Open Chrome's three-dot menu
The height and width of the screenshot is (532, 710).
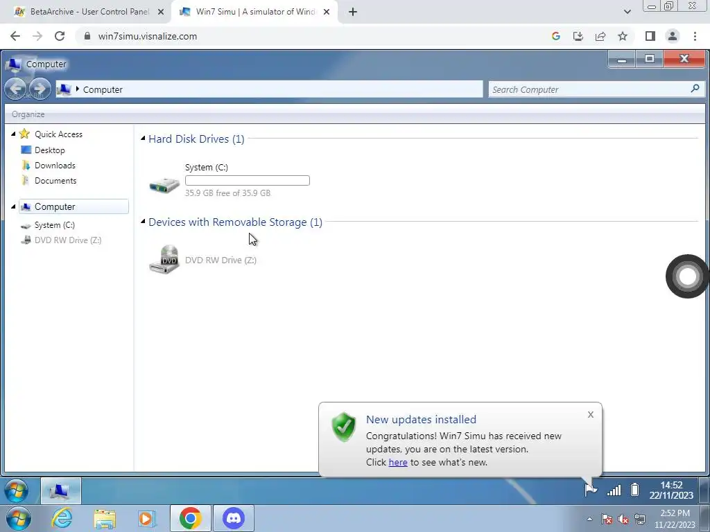click(x=695, y=36)
